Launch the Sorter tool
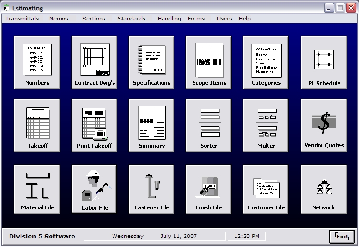Image resolution: width=359 pixels, height=247 pixels. coord(209,125)
